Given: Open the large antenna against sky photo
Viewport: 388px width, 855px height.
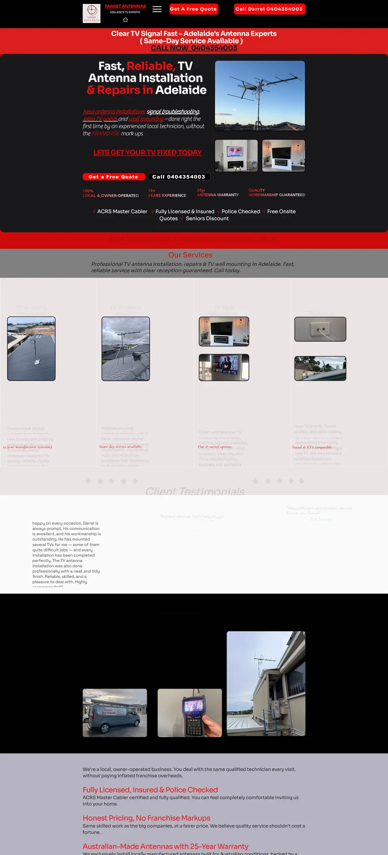Looking at the screenshot, I should coord(260,96).
